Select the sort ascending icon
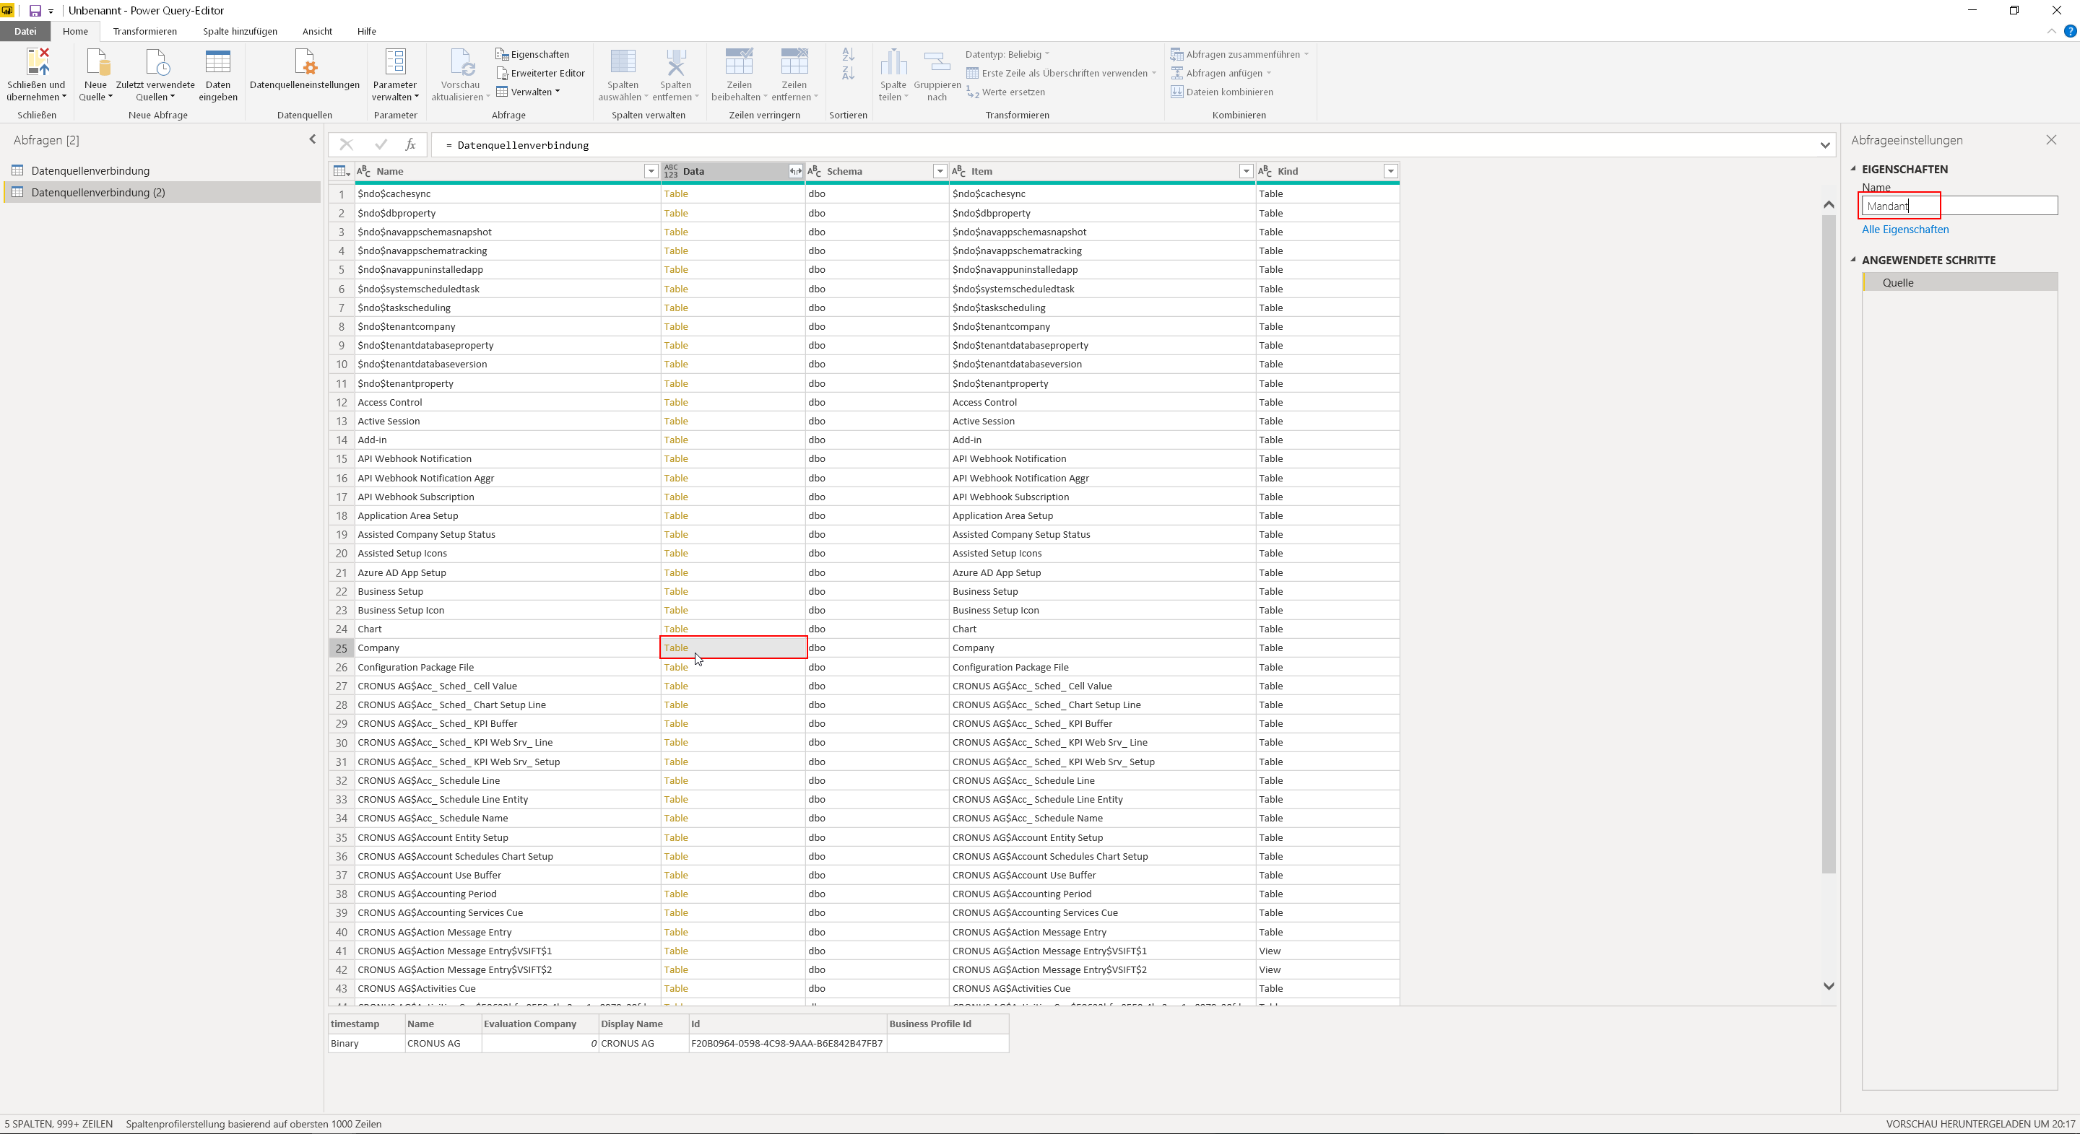Image resolution: width=2080 pixels, height=1134 pixels. 848,54
